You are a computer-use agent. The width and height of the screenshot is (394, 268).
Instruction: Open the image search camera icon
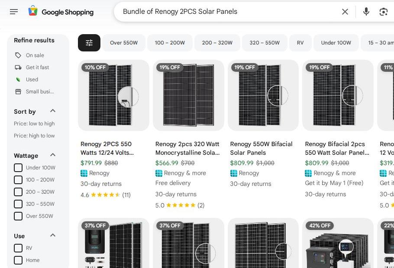point(384,12)
